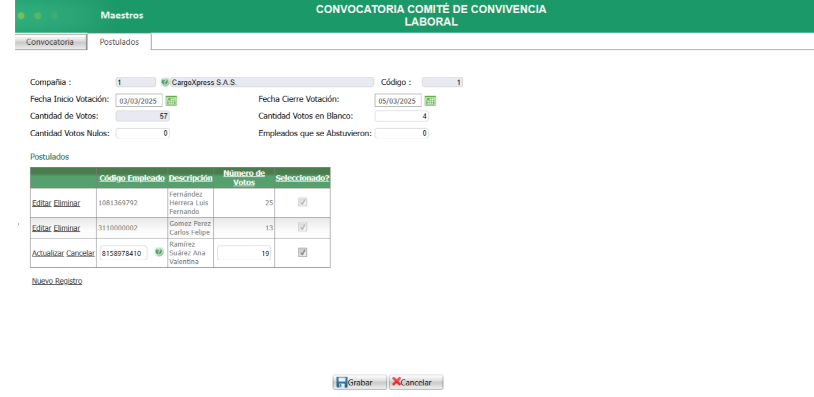Click the save disk icon on Grabar

[342, 382]
